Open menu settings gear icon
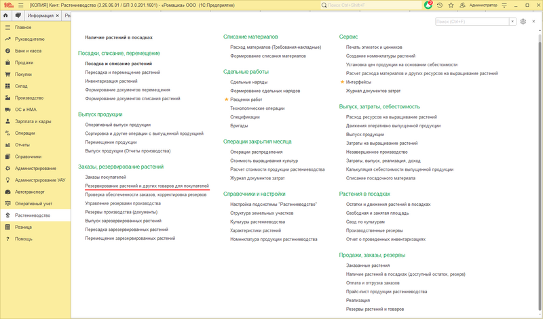Image resolution: width=543 pixels, height=319 pixels. coord(523,22)
